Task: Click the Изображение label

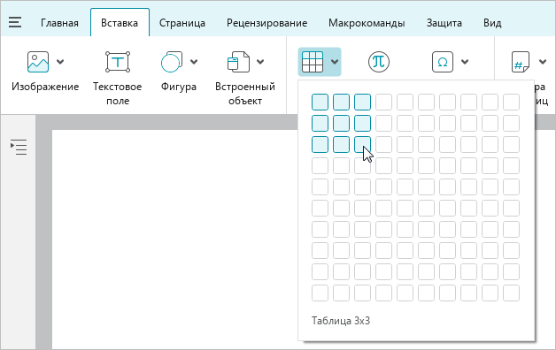Action: point(45,87)
